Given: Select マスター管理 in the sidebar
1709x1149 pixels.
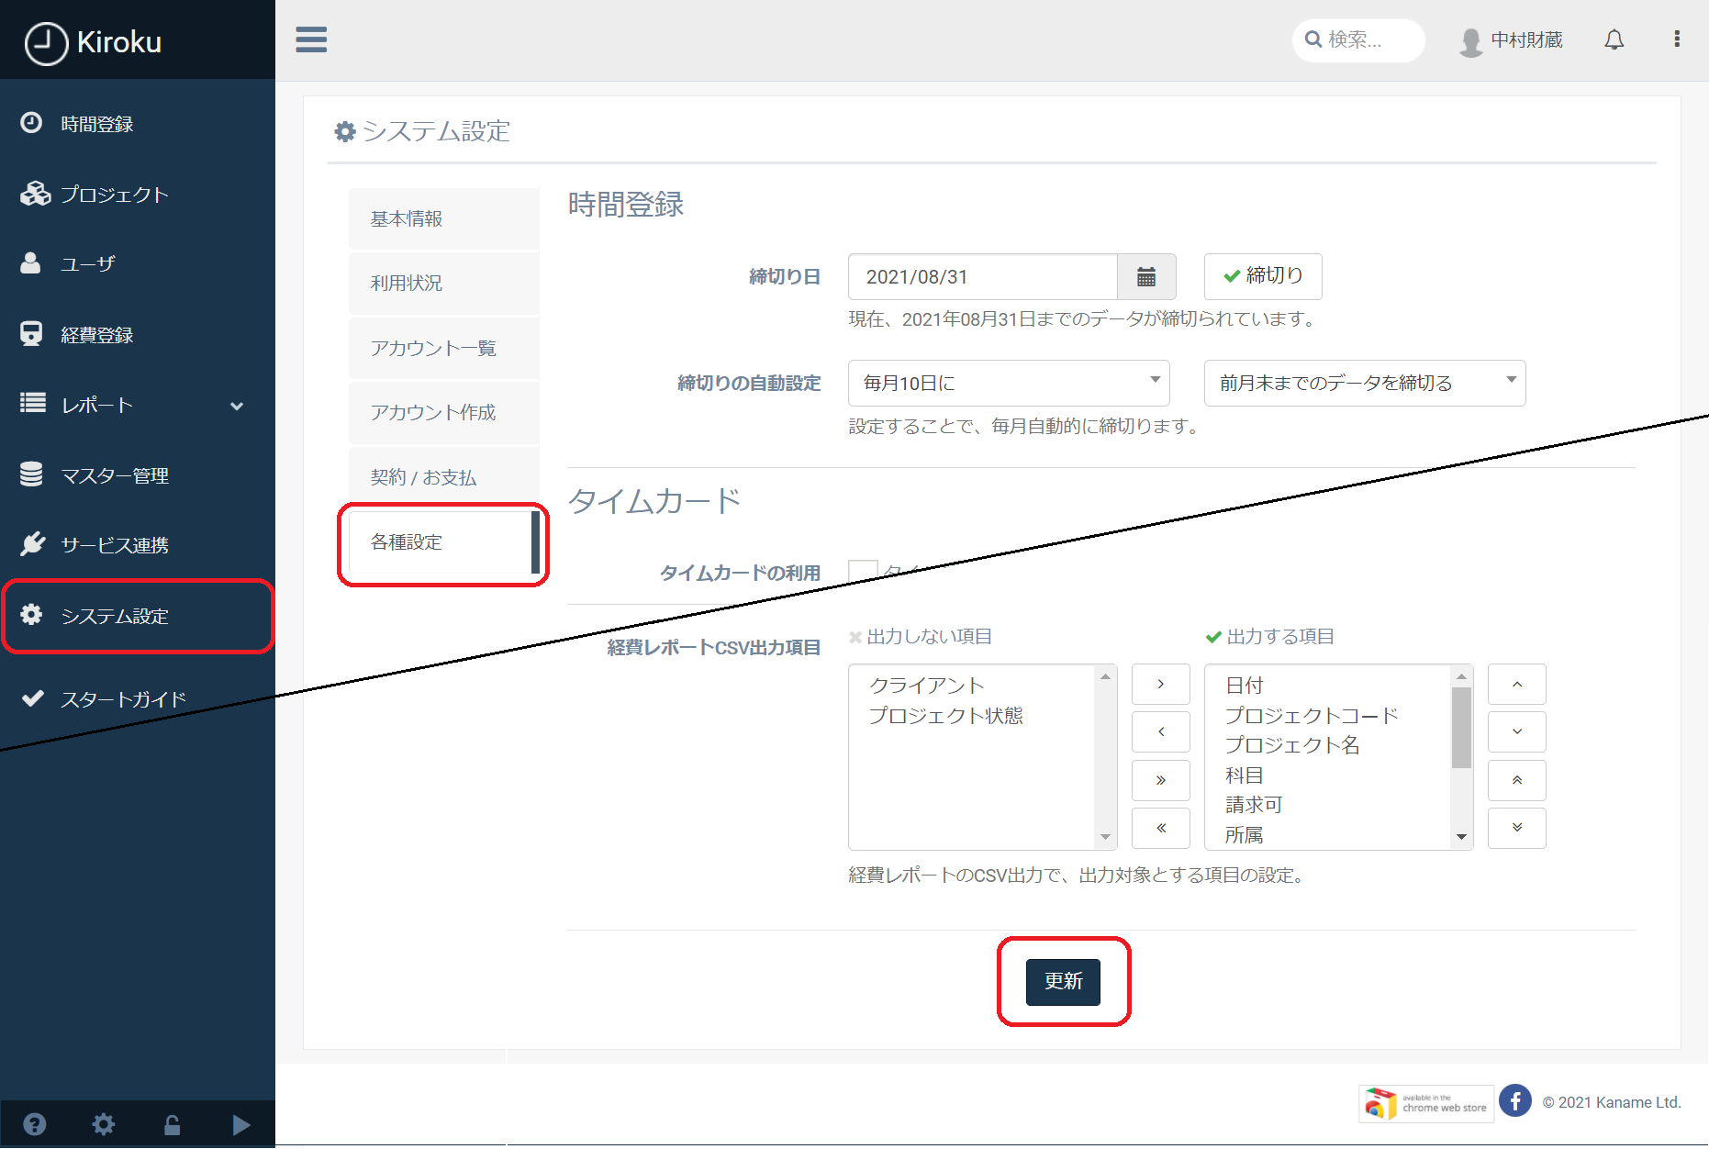Looking at the screenshot, I should [x=115, y=475].
